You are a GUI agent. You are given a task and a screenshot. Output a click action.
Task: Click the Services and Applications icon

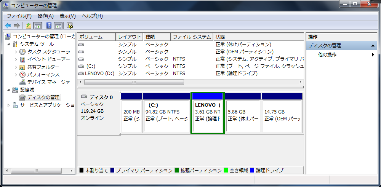tap(15, 105)
